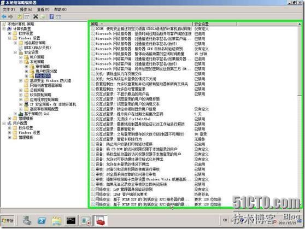
Task: Open the 操作(A) menu
Action: coord(26,9)
